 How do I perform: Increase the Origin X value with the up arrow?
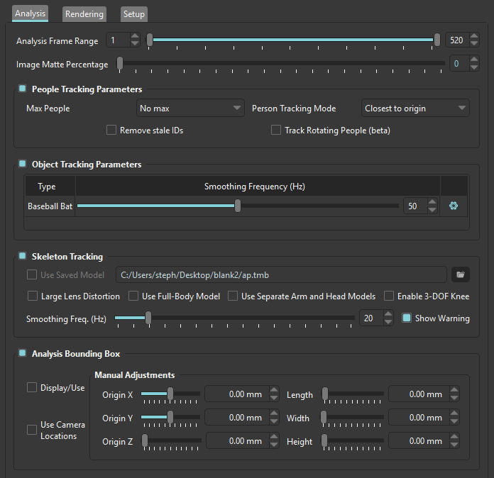click(x=275, y=391)
